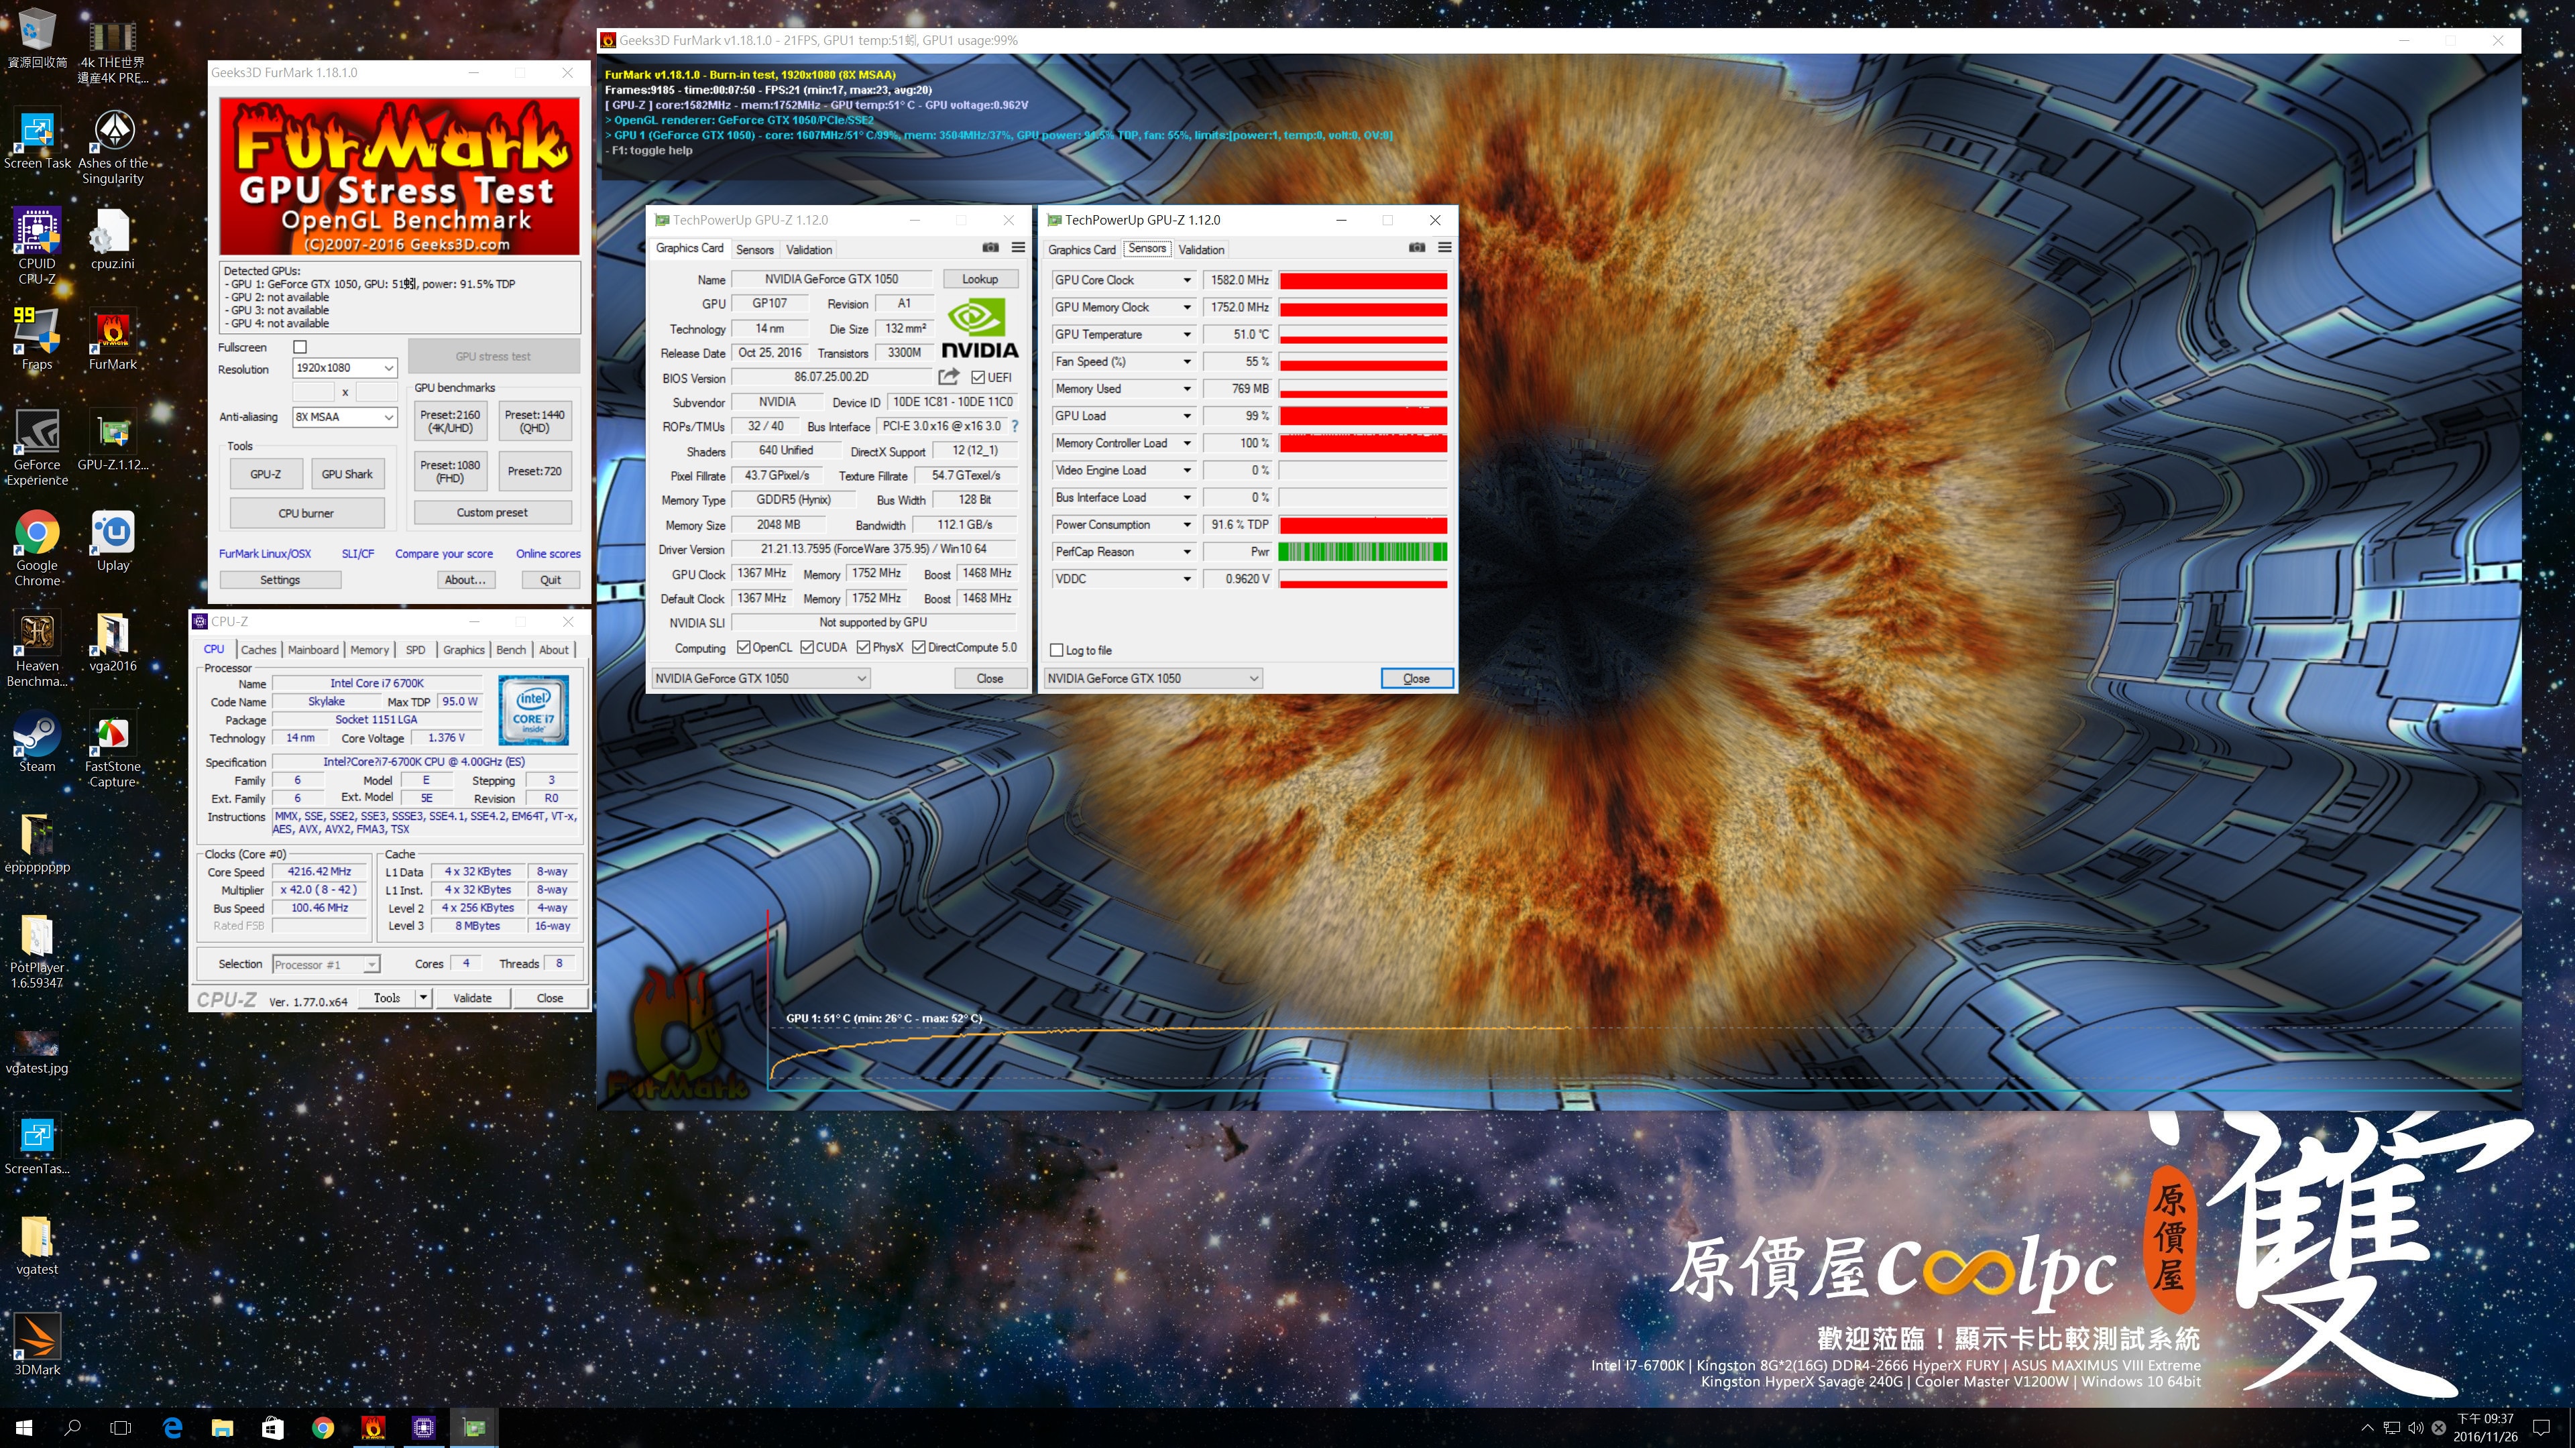Image resolution: width=2575 pixels, height=1448 pixels.
Task: Toggle DirectCompute 5.0 checkbox
Action: click(x=917, y=646)
